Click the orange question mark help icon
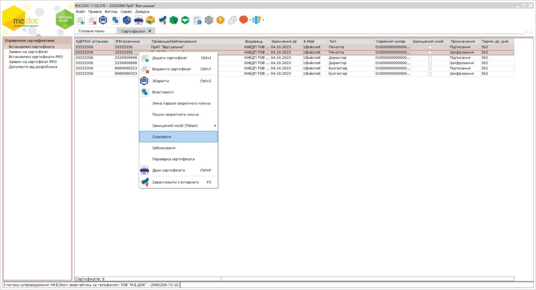Viewport: 536px width, 290px height. [220, 20]
